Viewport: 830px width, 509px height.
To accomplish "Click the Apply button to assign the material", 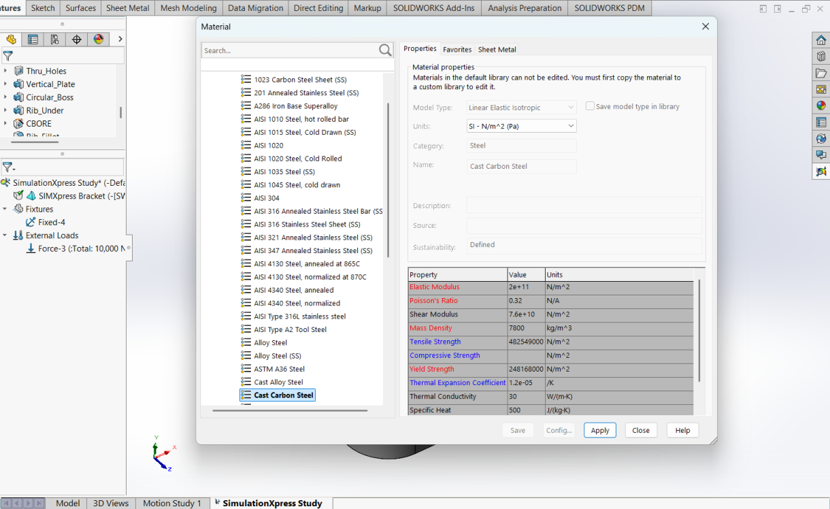I will coord(599,430).
